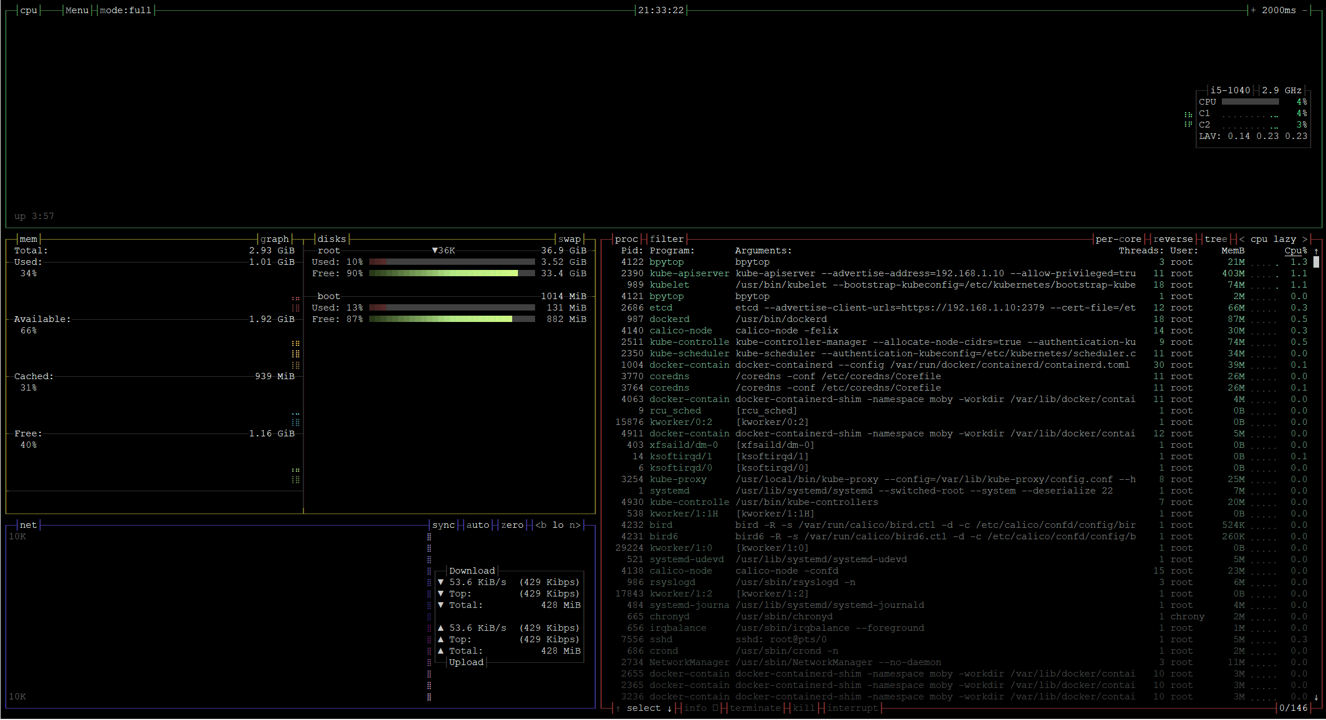The image size is (1326, 720).
Task: Click the CPU total usage bar
Action: 1250,102
